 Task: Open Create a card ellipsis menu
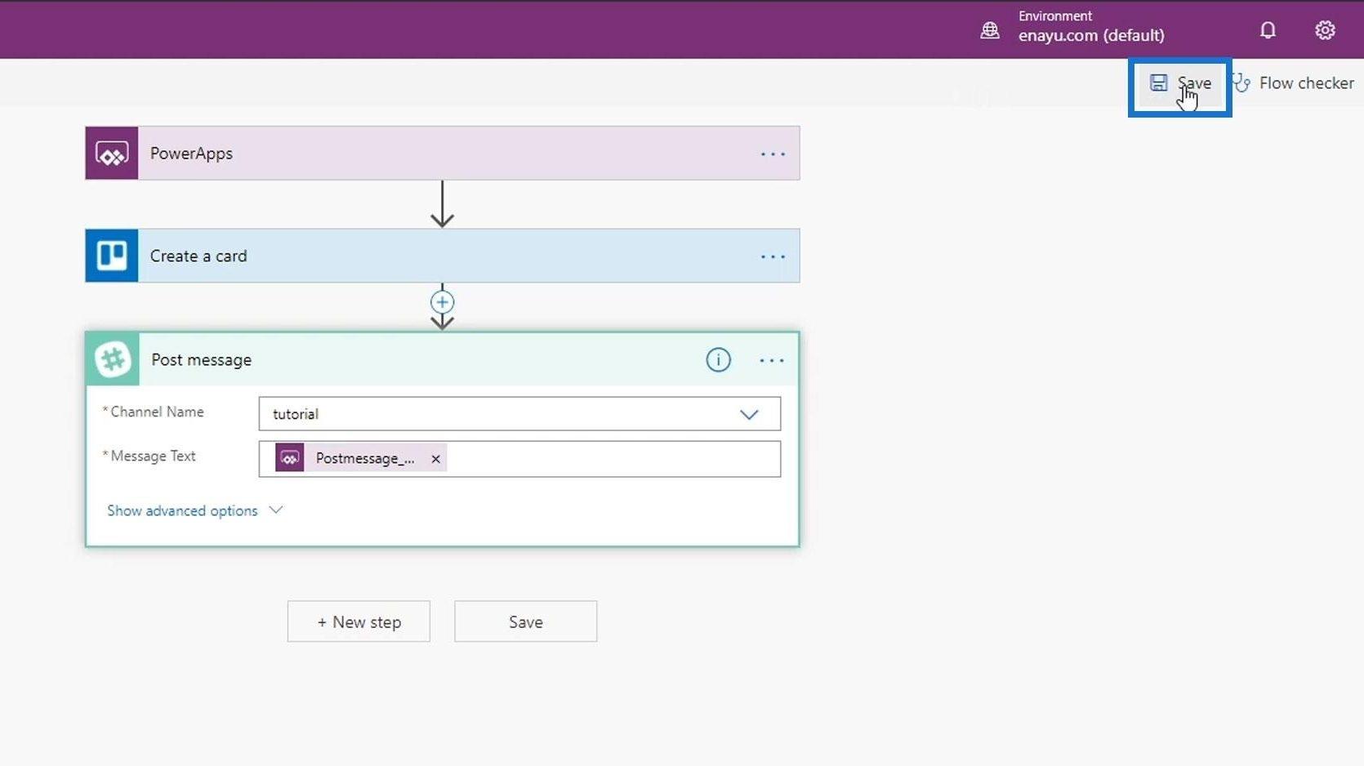pos(773,256)
